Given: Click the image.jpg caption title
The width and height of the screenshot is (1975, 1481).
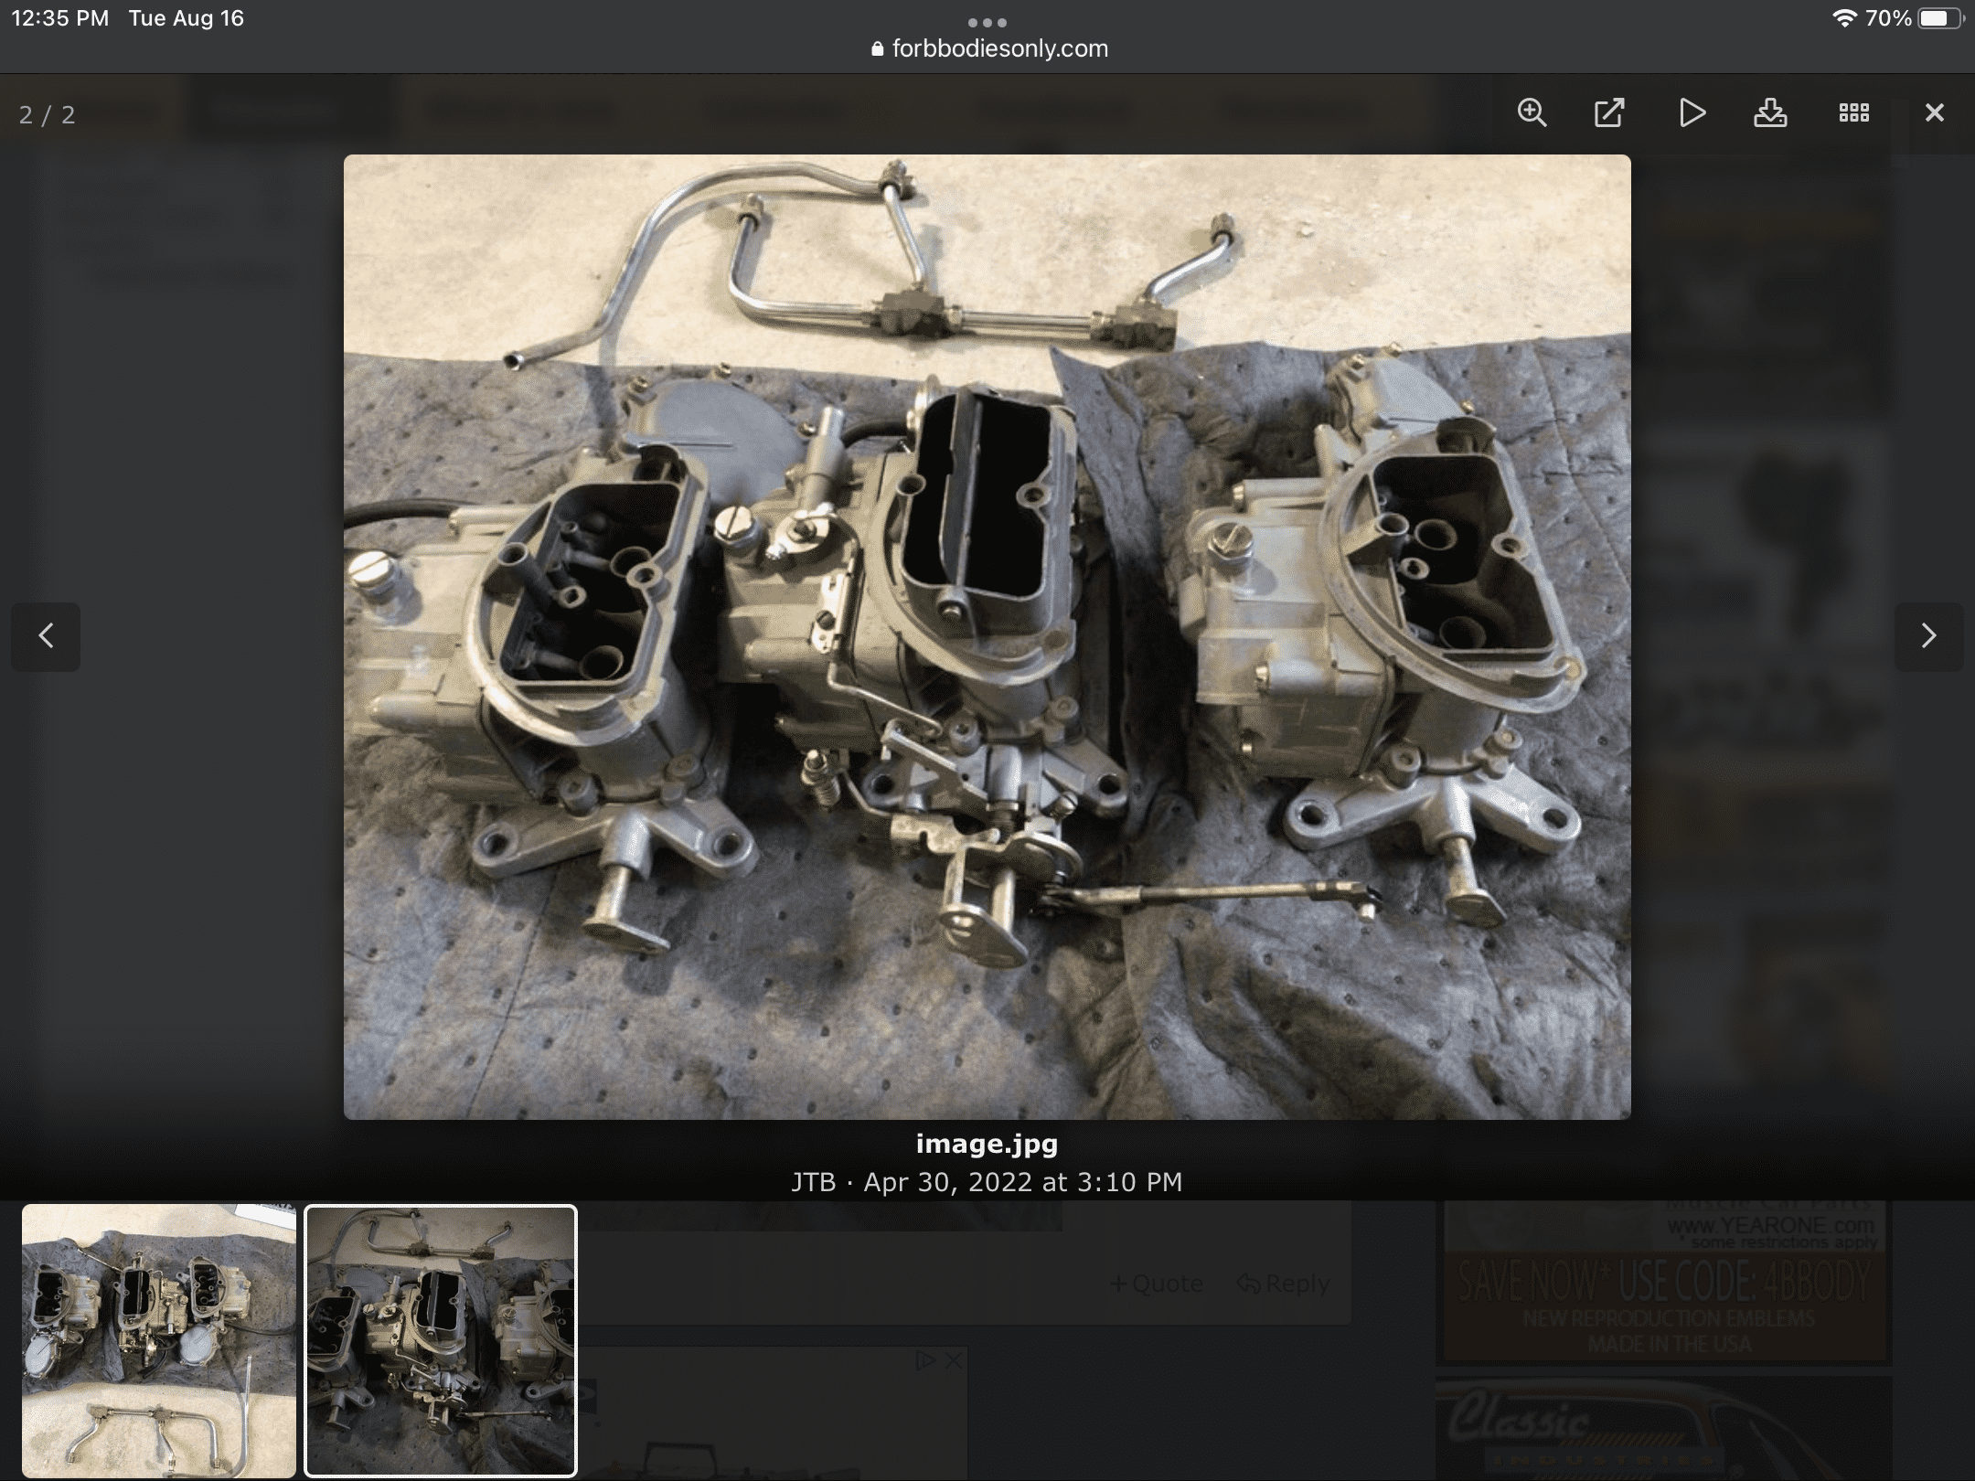Looking at the screenshot, I should coord(987,1144).
